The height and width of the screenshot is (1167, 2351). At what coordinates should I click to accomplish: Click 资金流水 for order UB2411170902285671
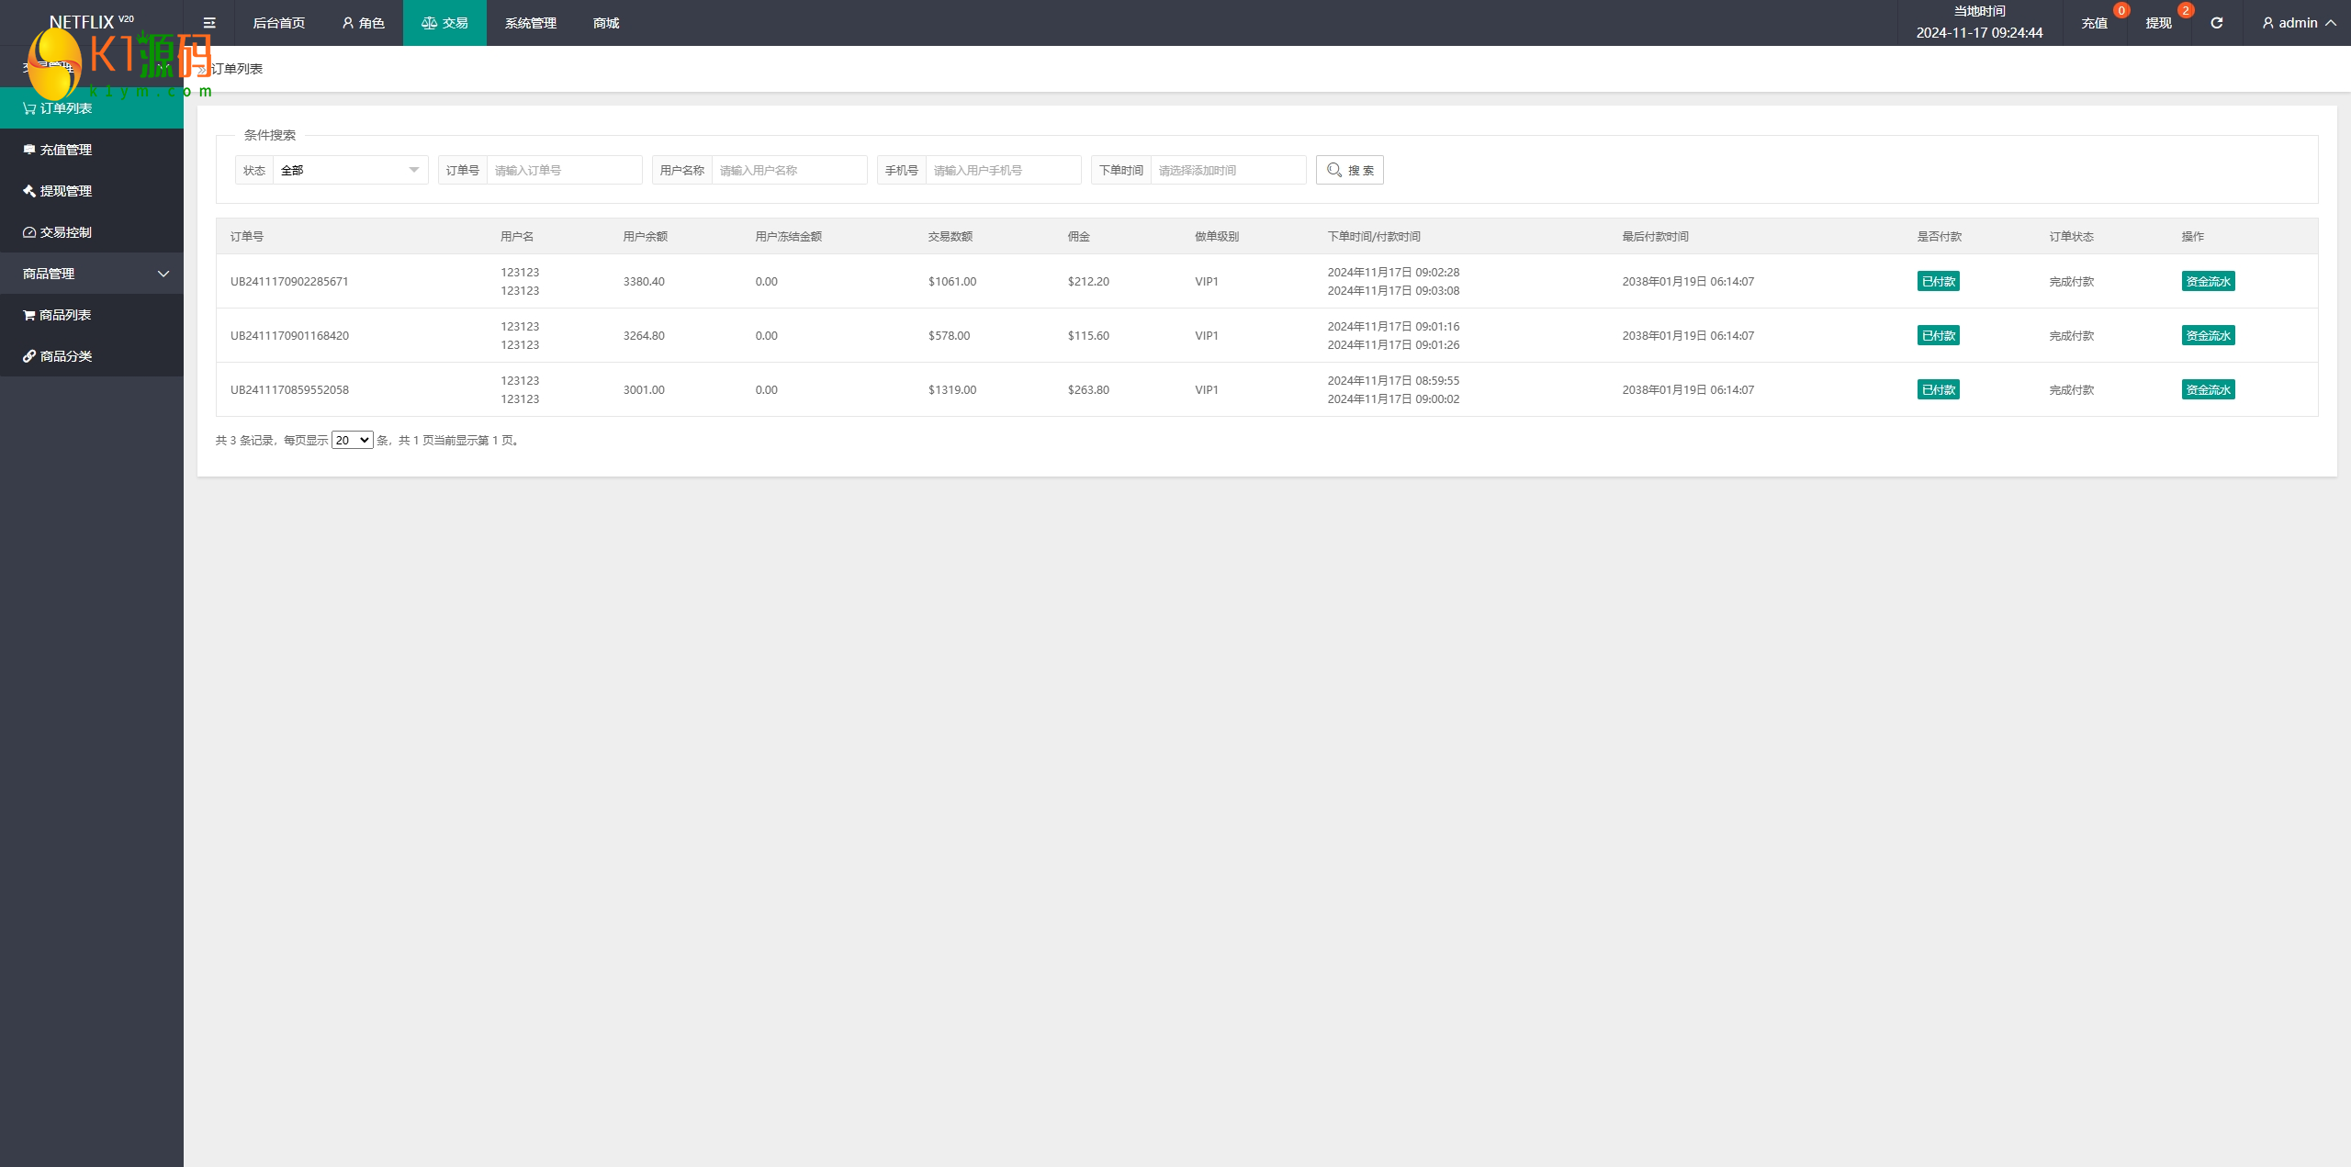pos(2208,281)
